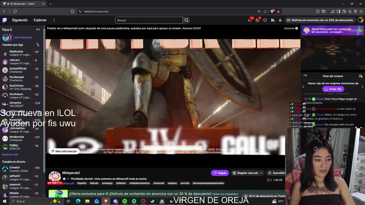The width and height of the screenshot is (365, 205).
Task: Open the chat community users icon
Action: (x=360, y=76)
